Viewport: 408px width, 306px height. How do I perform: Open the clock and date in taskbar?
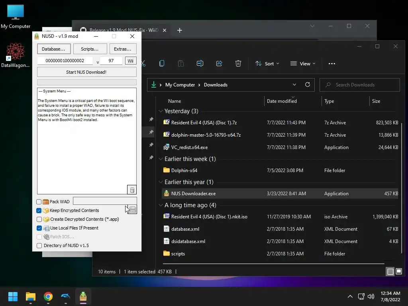[x=390, y=296]
